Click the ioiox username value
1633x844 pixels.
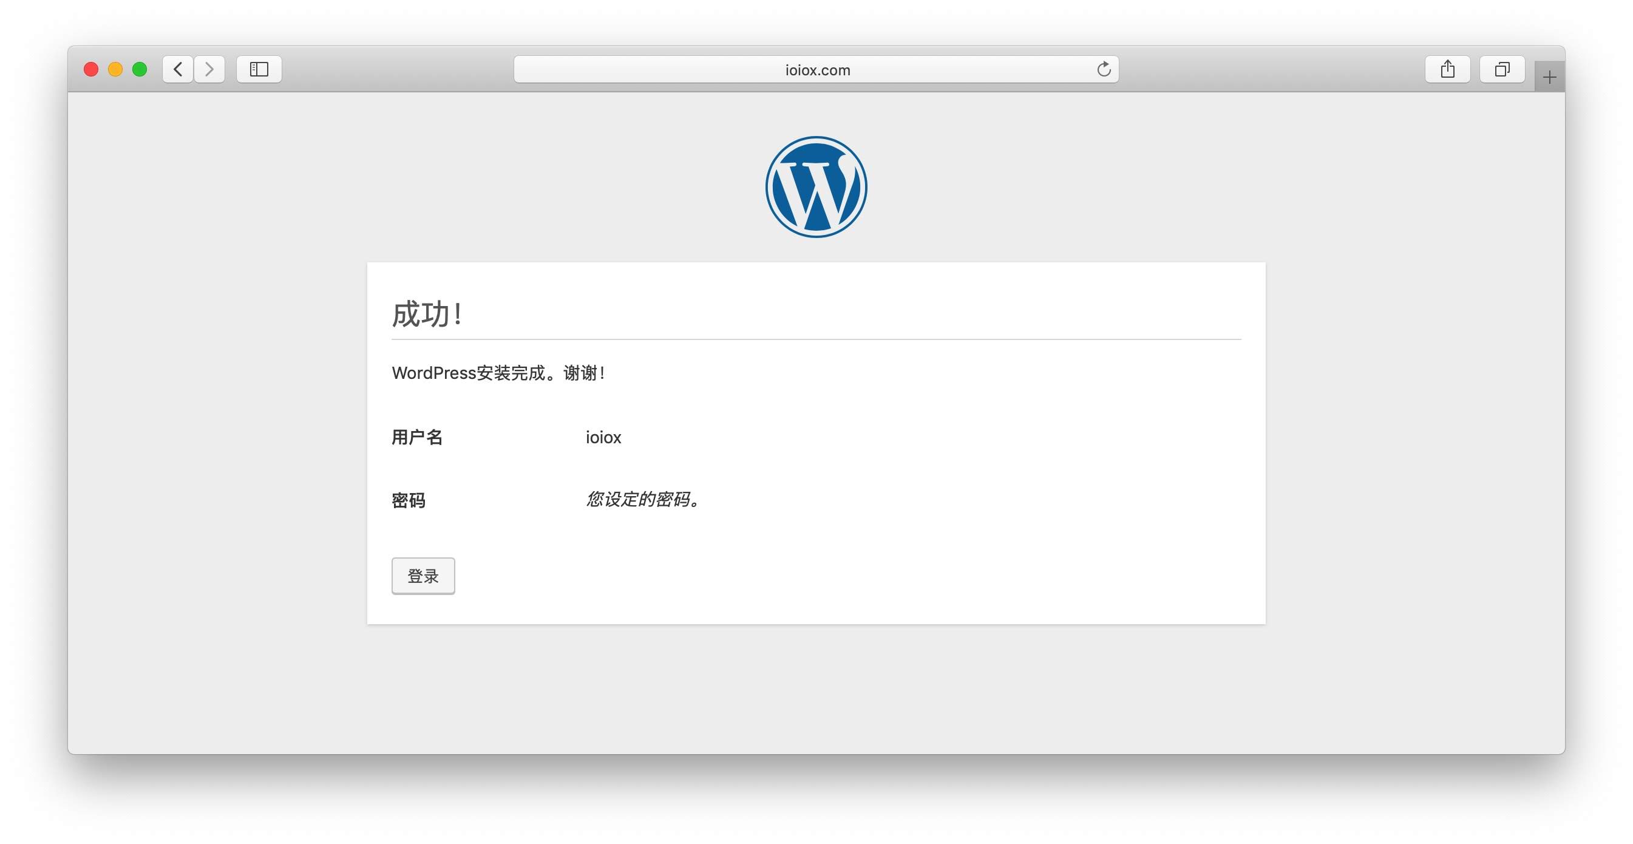603,438
